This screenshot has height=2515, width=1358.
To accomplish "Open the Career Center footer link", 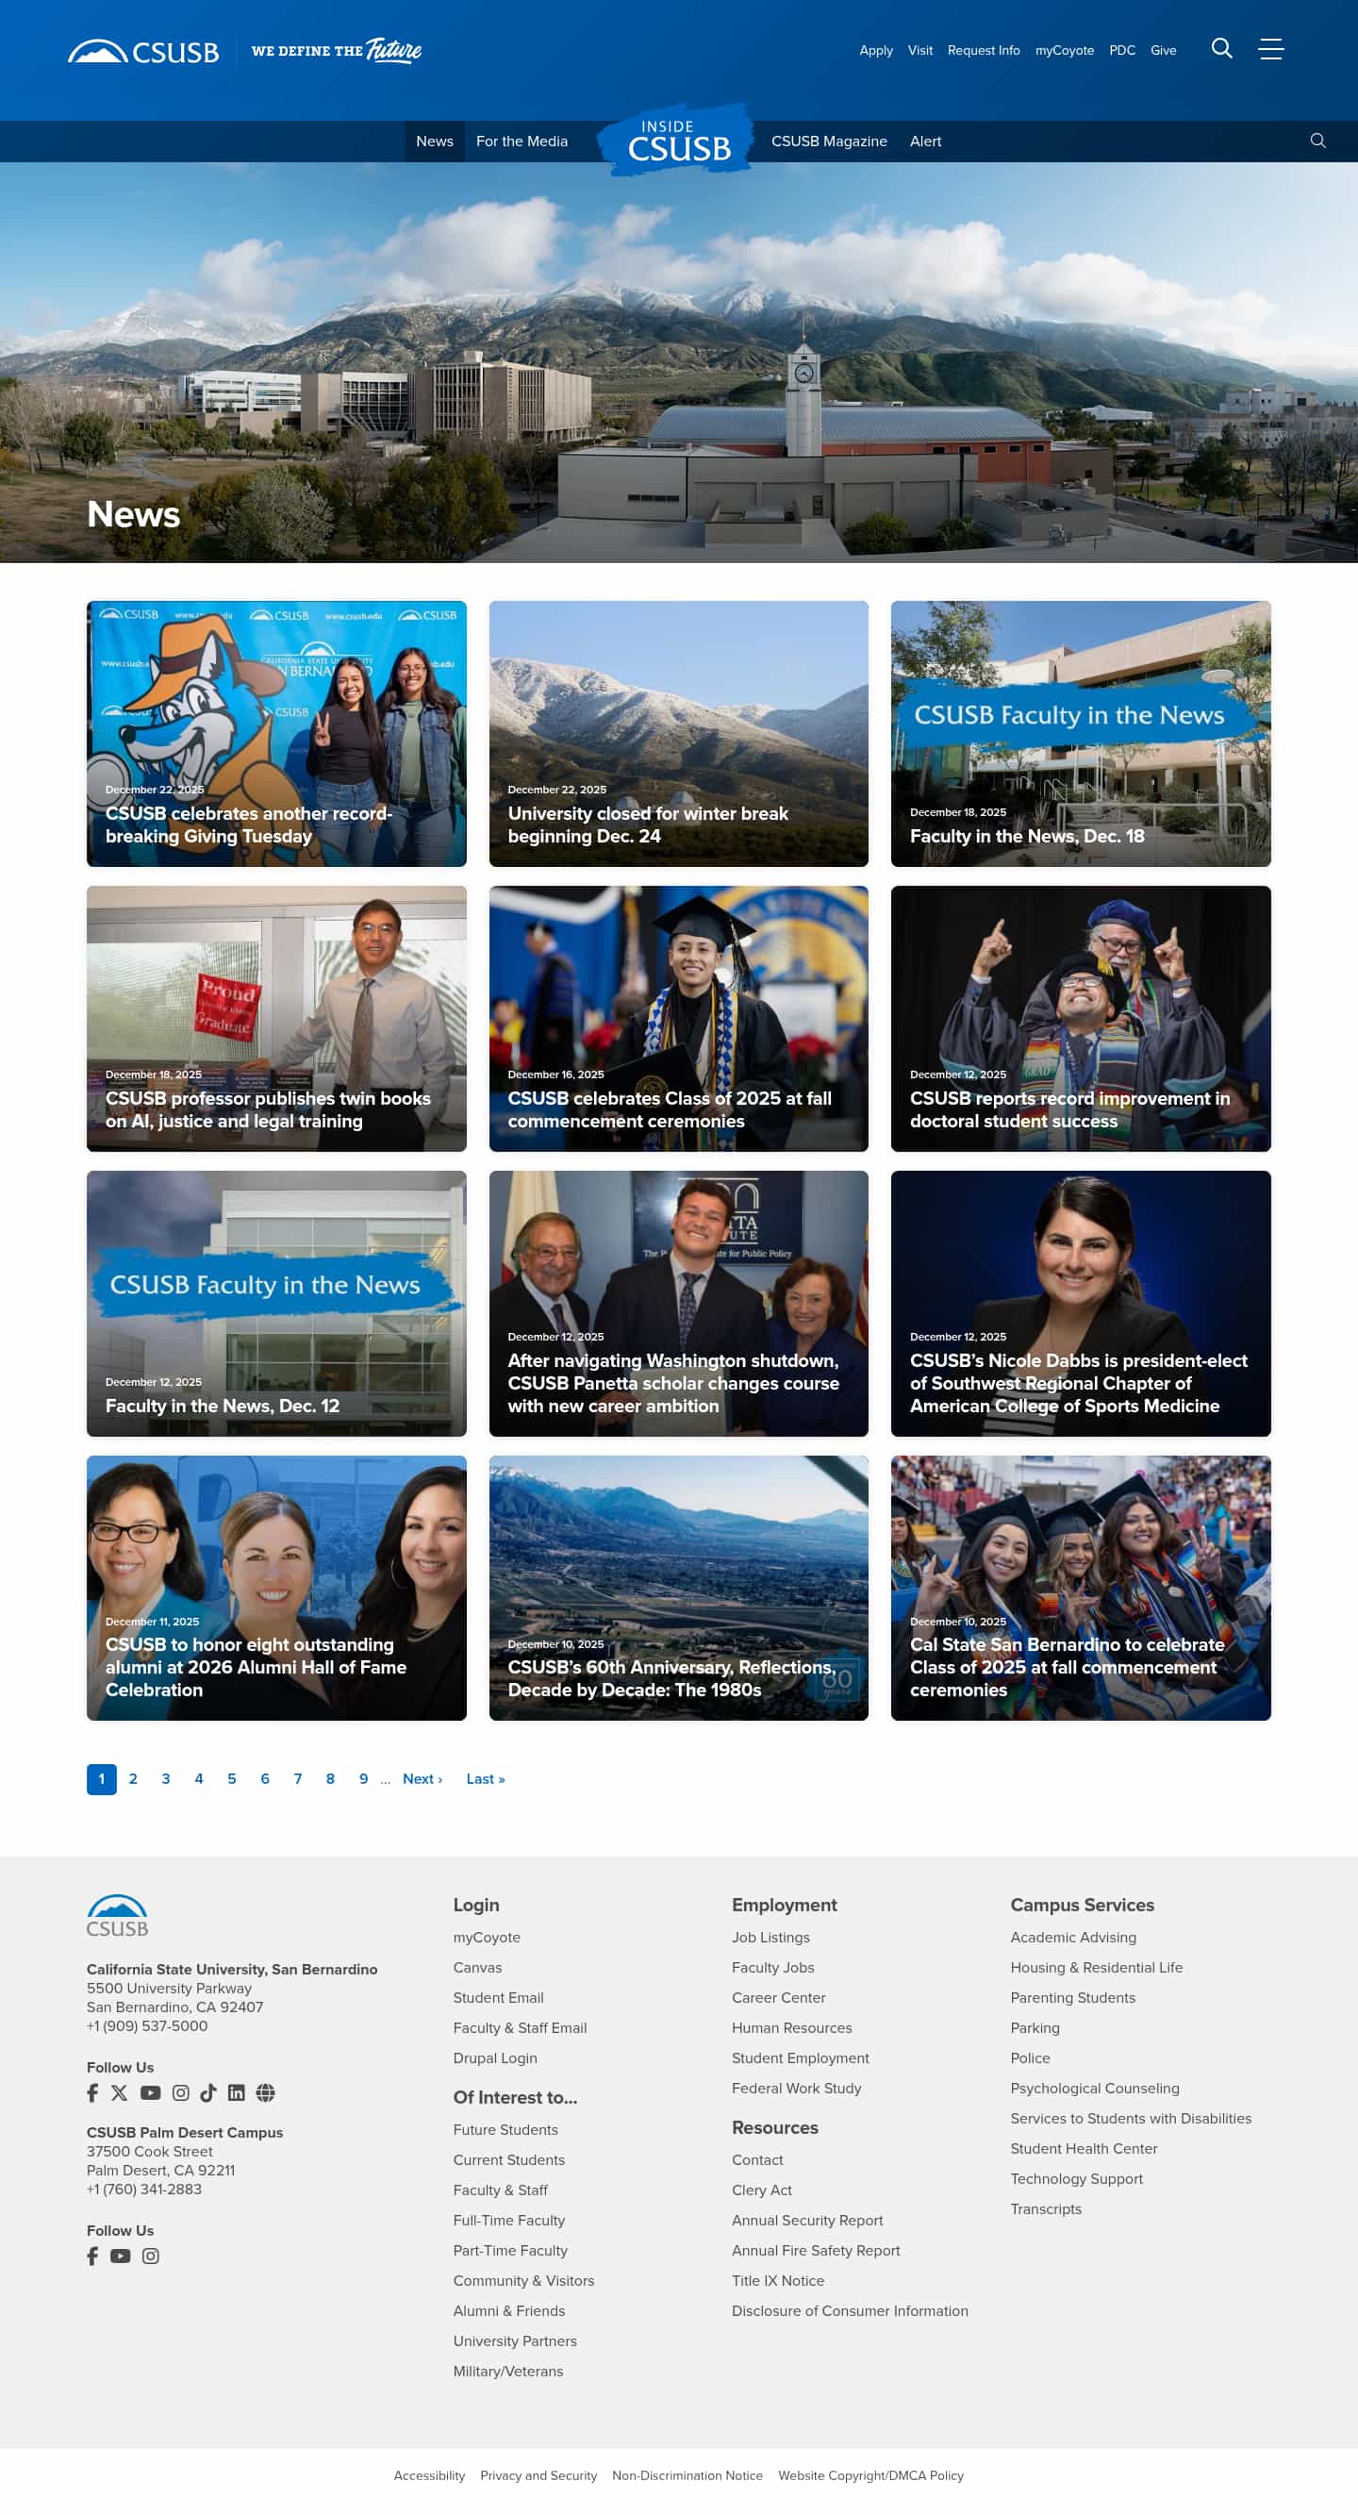I will click(x=778, y=1997).
